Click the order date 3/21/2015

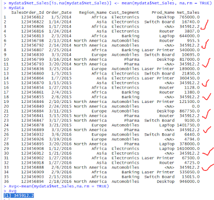60,125
